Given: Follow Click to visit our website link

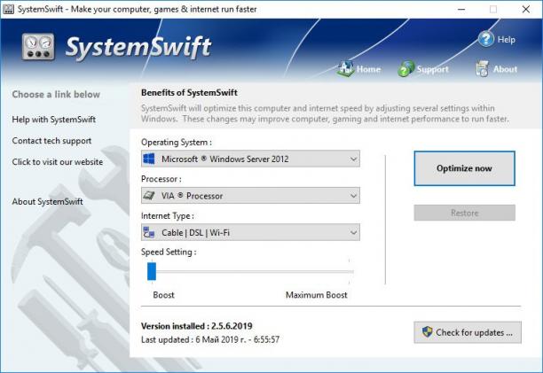Looking at the screenshot, I should pos(57,162).
